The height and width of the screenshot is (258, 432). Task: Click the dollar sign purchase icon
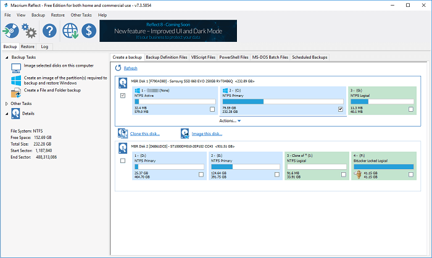pos(89,31)
